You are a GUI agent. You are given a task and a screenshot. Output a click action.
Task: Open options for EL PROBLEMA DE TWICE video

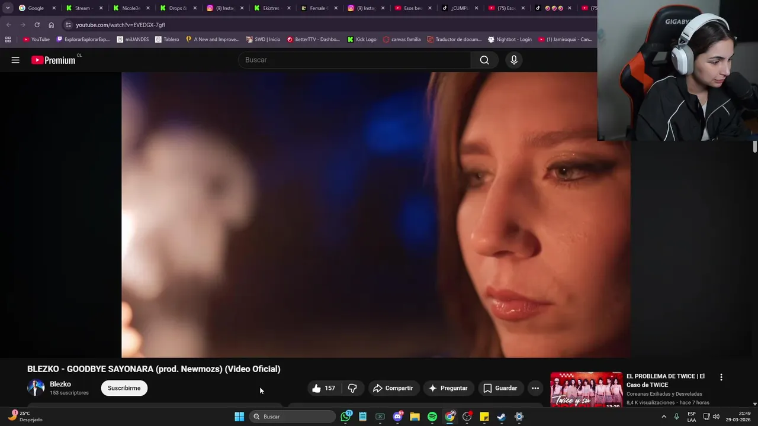tap(721, 377)
